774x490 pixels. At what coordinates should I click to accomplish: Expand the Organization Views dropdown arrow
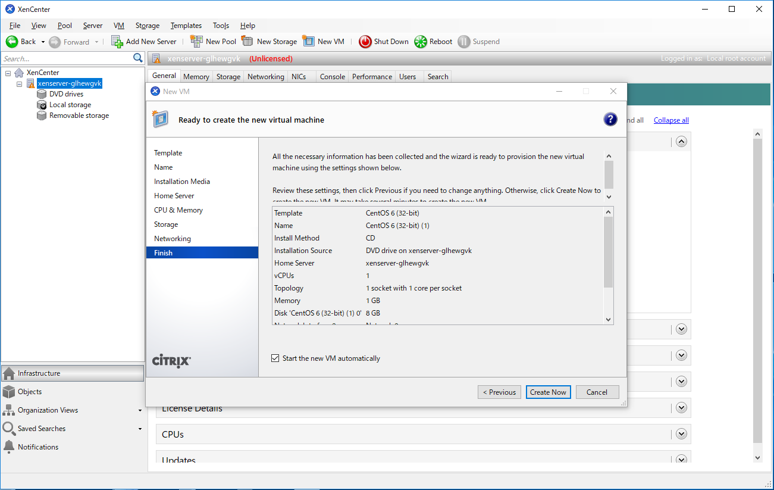click(x=140, y=411)
